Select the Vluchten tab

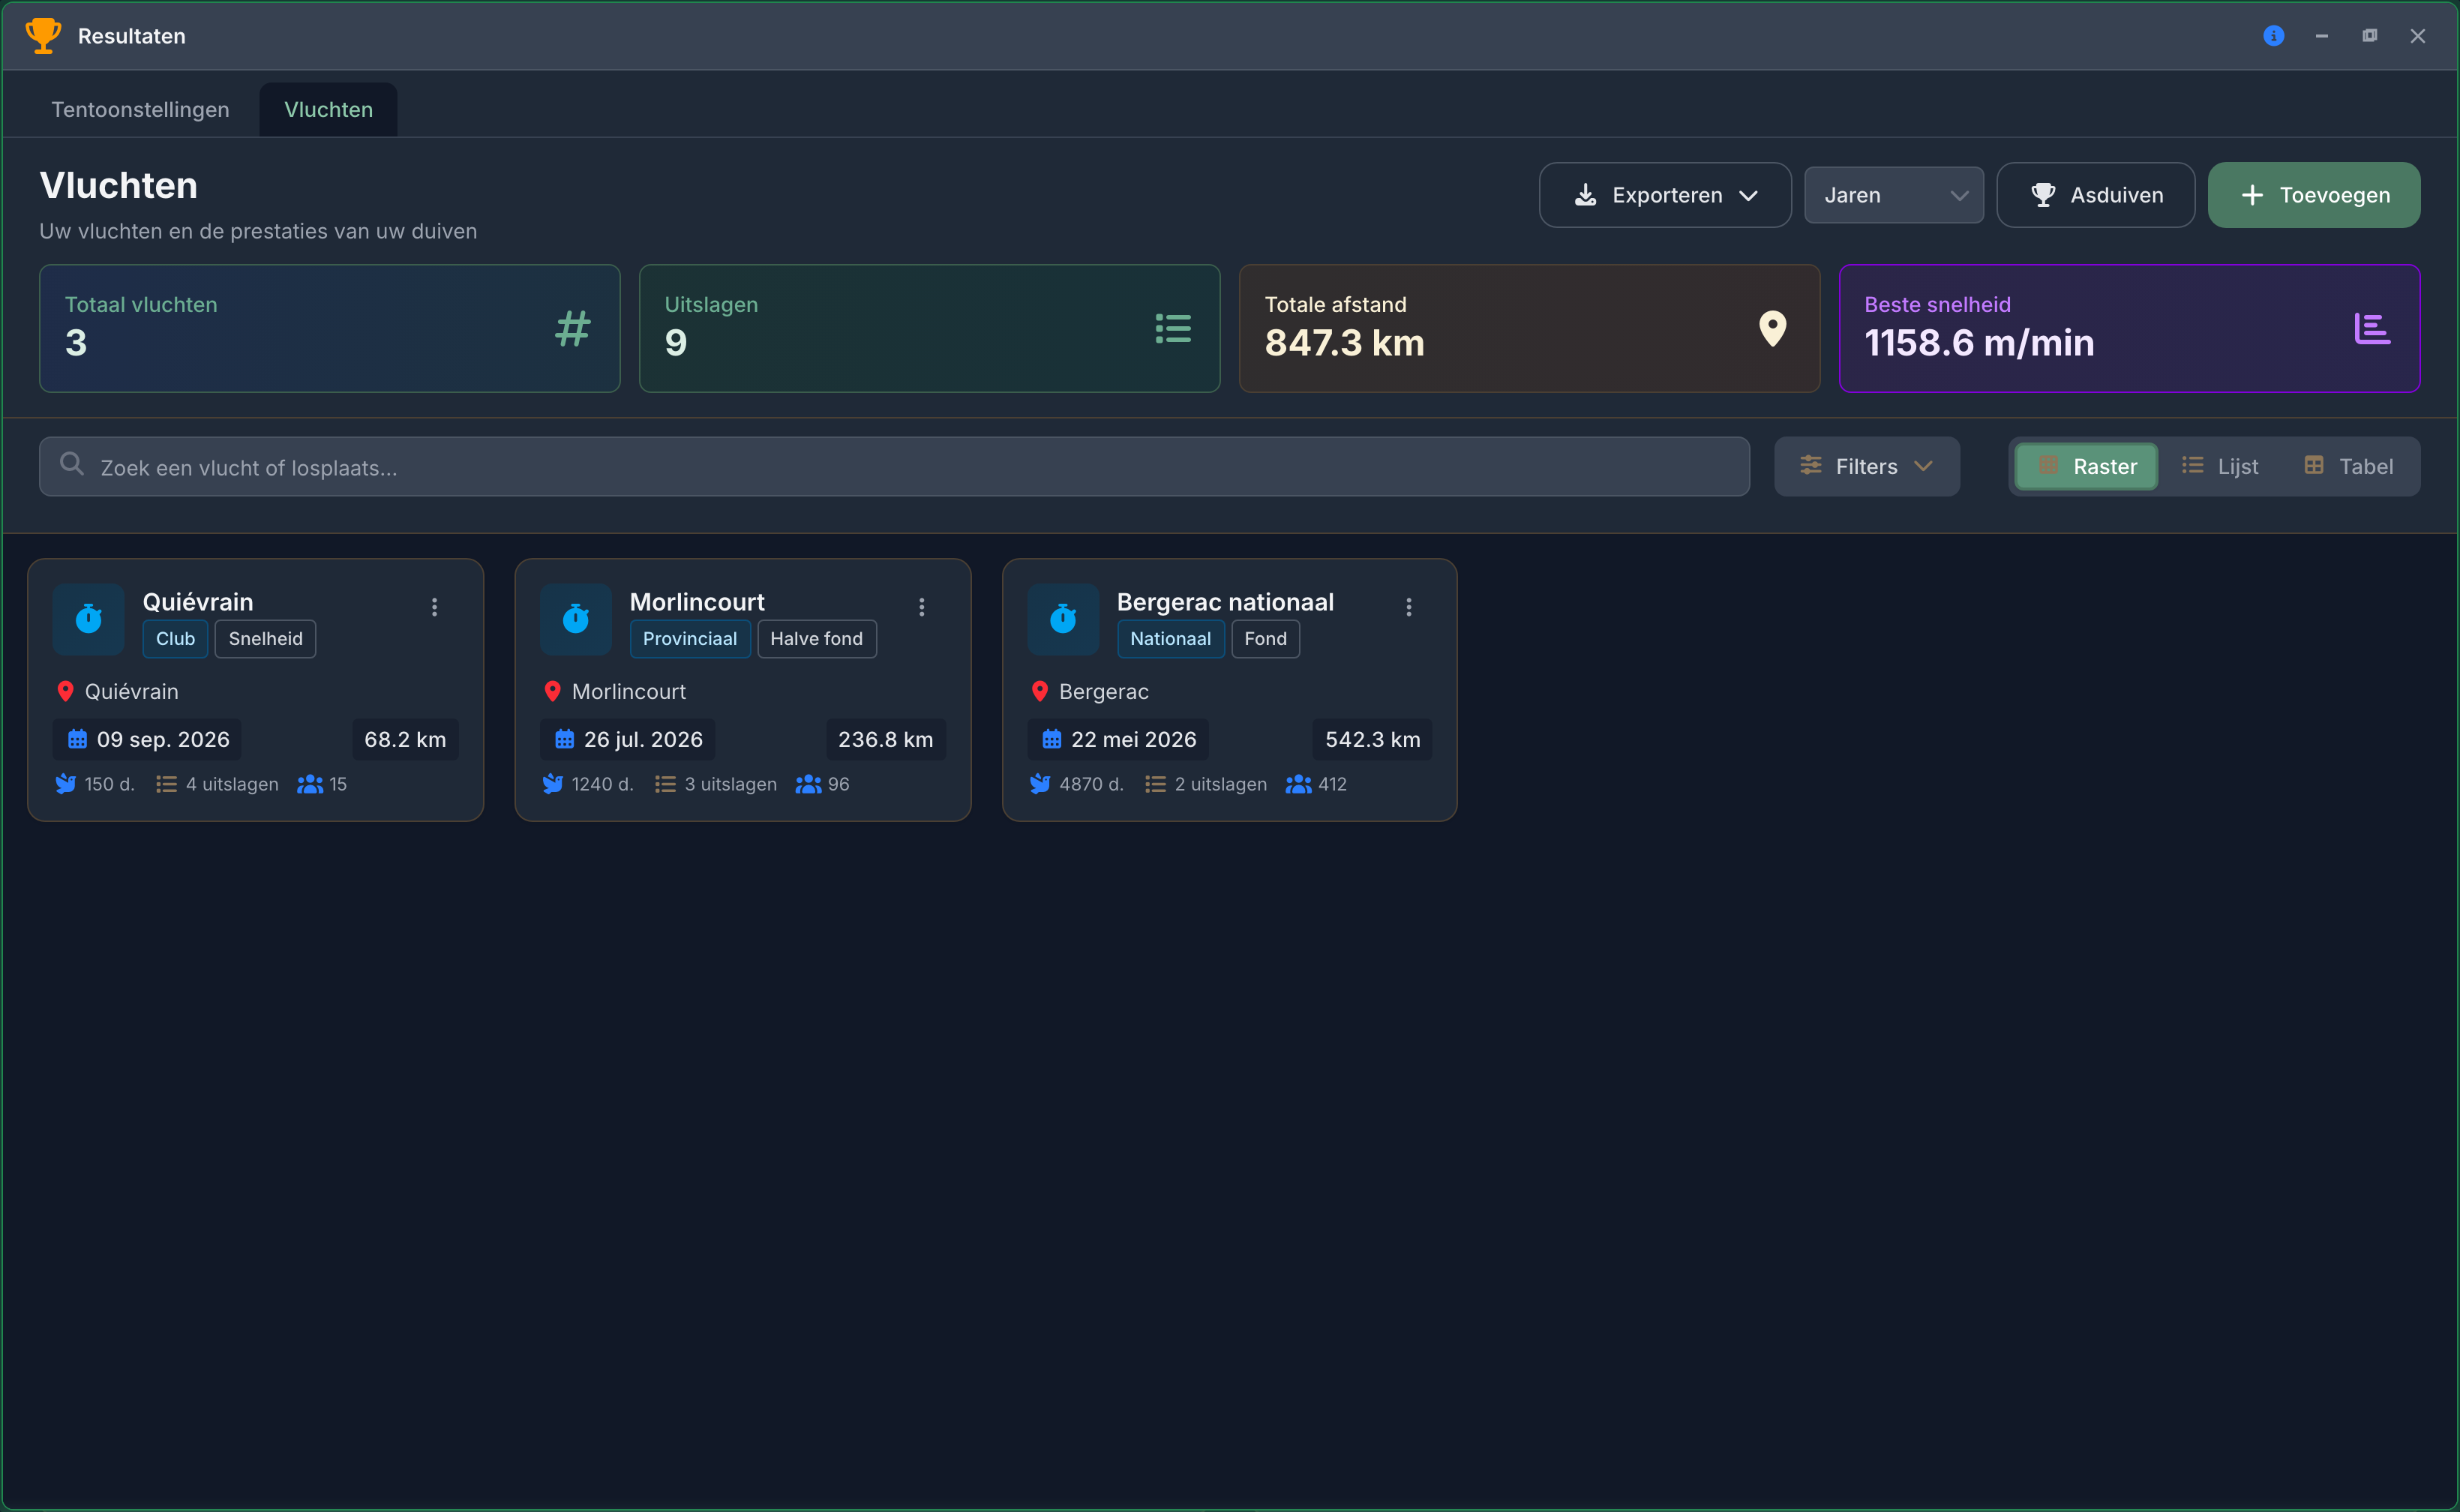[328, 109]
